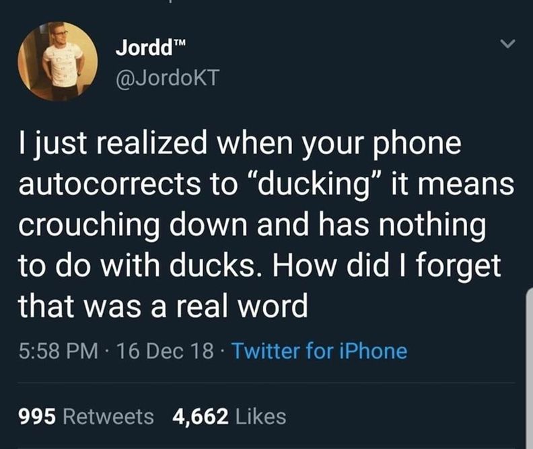View the 995 Retweets list
The height and width of the screenshot is (449, 533).
coord(86,417)
